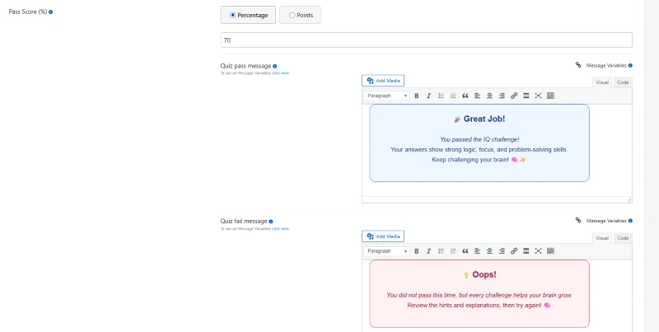Click Add Media above fail message editor
Screen dimensions: 659x332
383,236
